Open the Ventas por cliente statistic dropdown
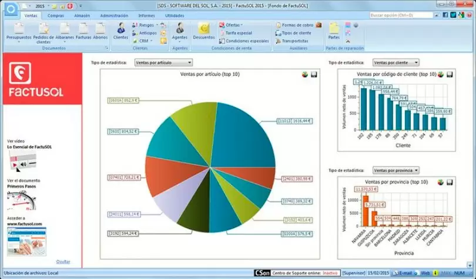The width and height of the screenshot is (476, 279). click(x=396, y=62)
